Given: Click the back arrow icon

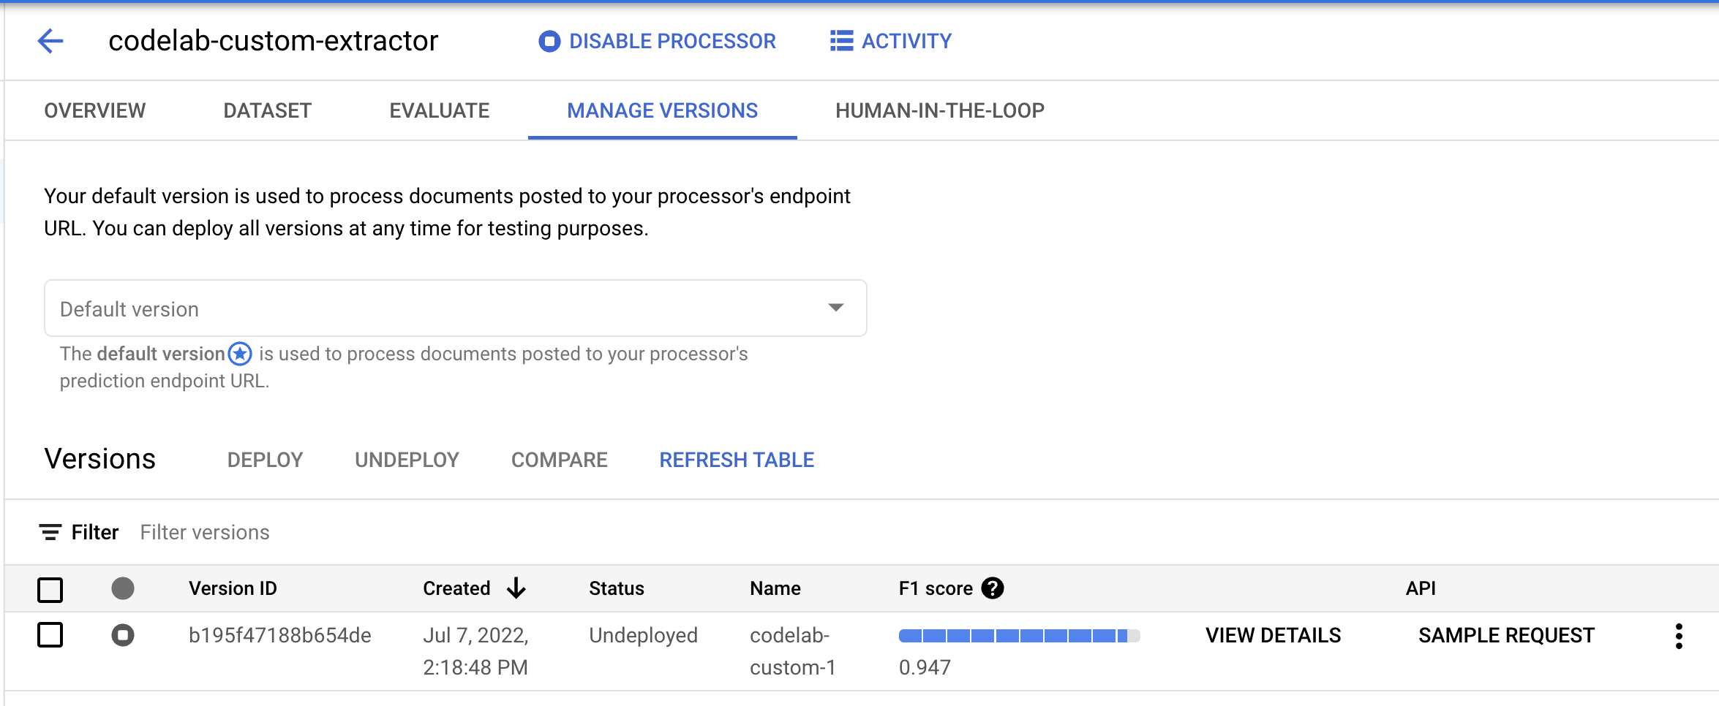Looking at the screenshot, I should [50, 41].
